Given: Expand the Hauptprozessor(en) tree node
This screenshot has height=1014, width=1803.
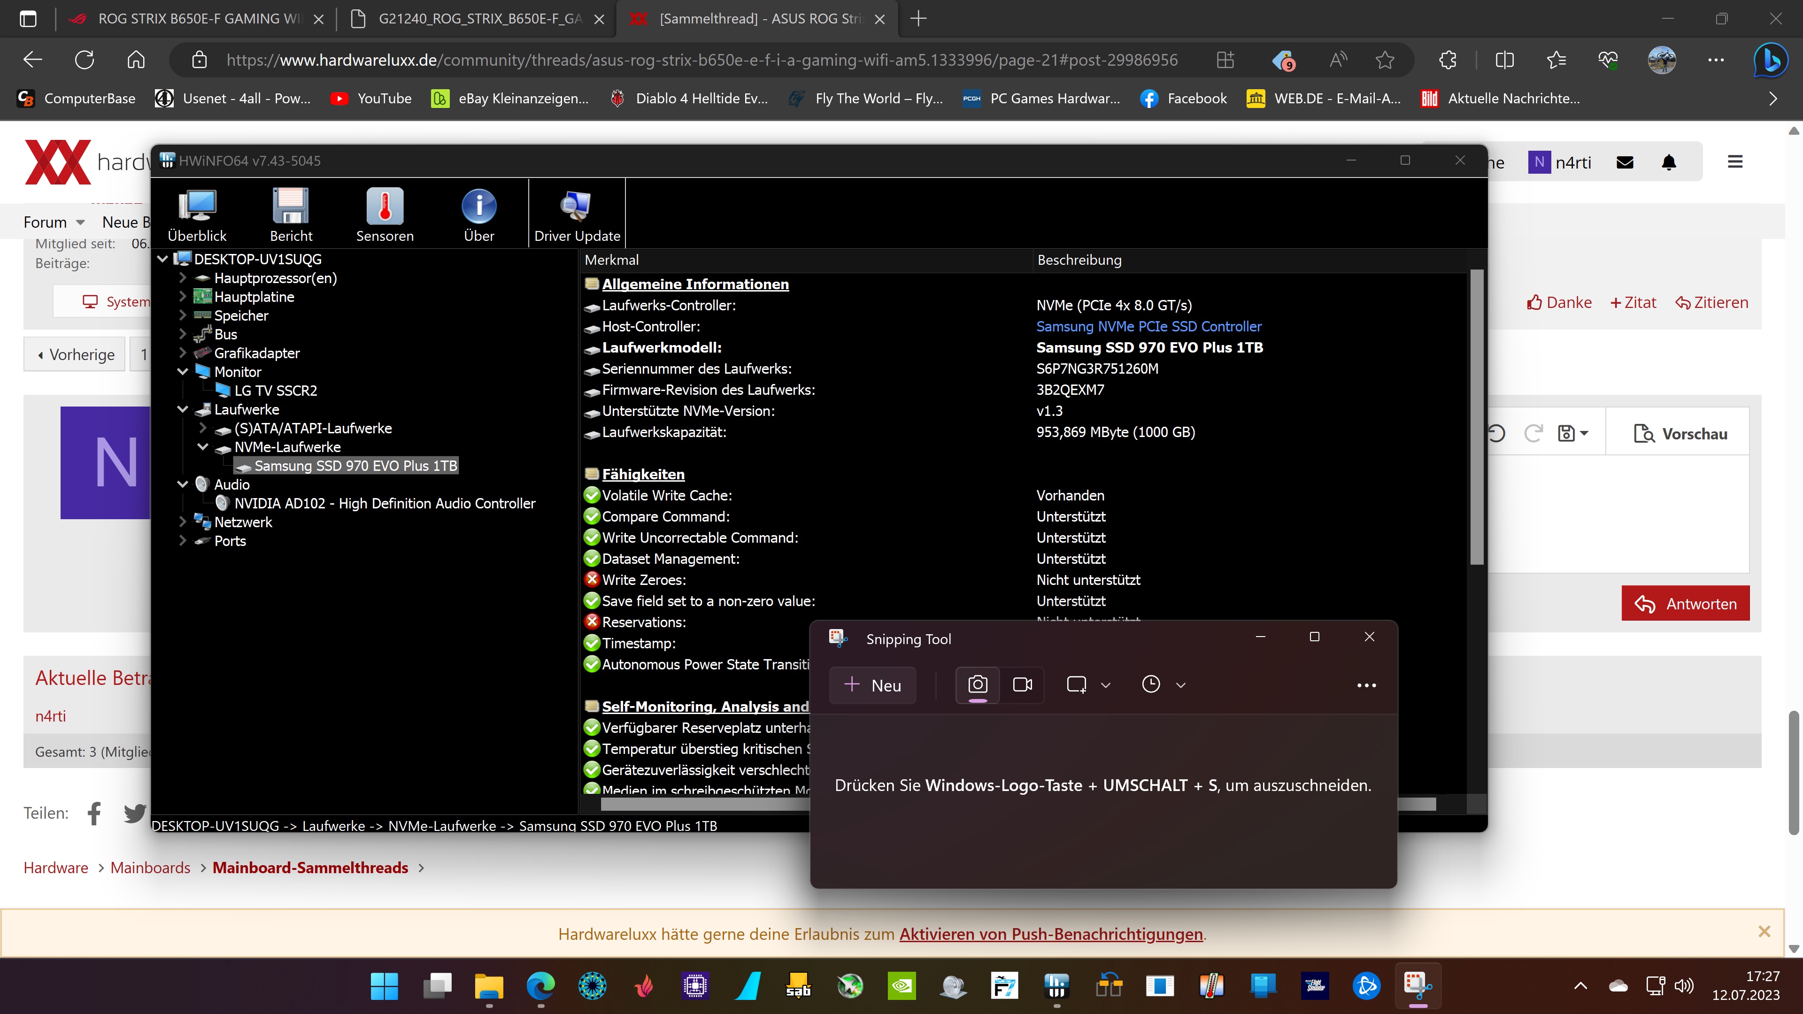Looking at the screenshot, I should pos(183,278).
